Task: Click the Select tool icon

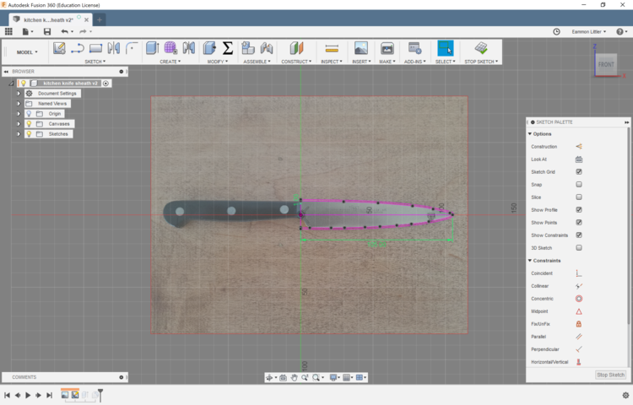Action: [446, 48]
